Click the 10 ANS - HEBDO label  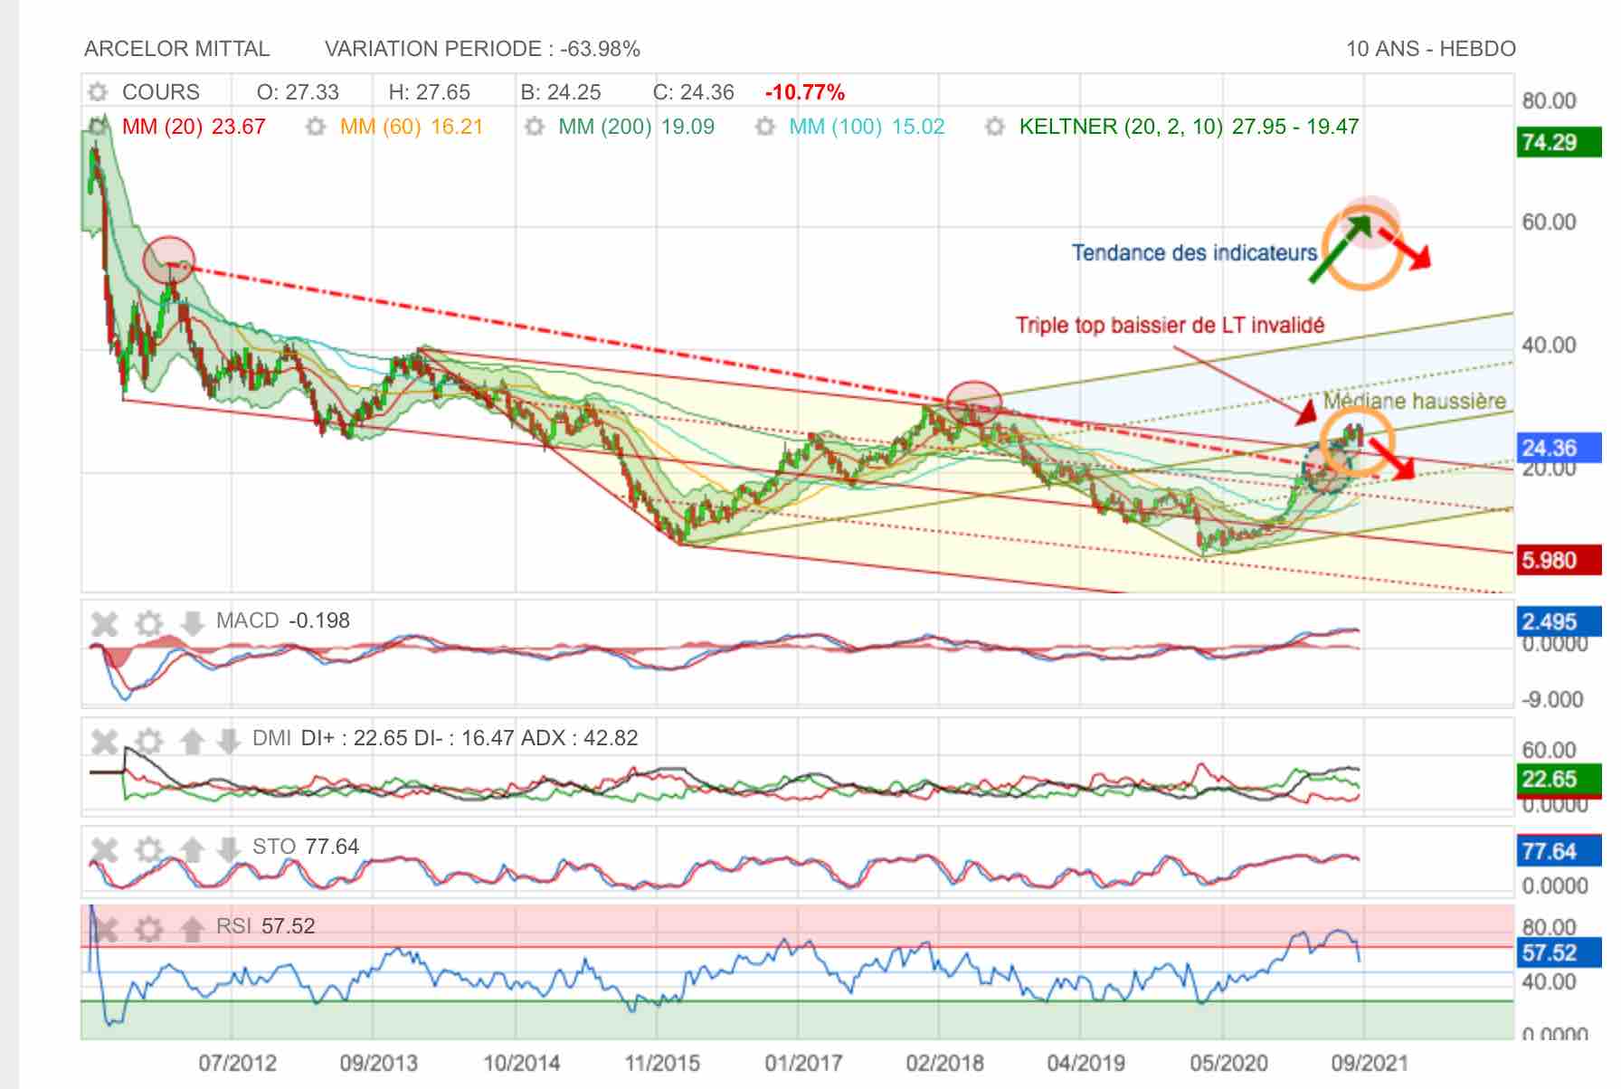point(1430,49)
